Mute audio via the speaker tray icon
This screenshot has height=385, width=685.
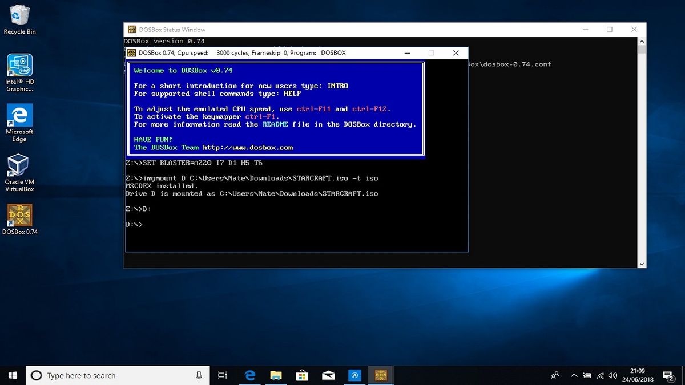613,375
